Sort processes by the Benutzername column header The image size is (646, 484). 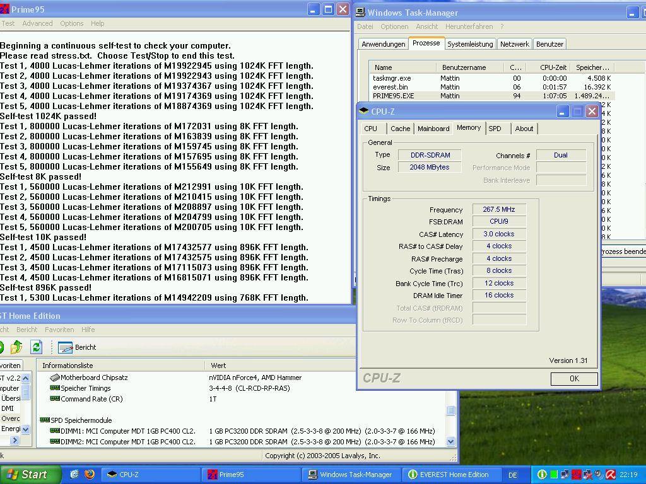pos(469,67)
